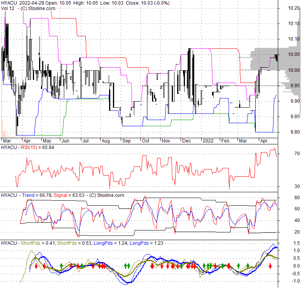
Task: Open the (C) Stoxline.com credit beside Vol 12
Action: [x=38, y=8]
